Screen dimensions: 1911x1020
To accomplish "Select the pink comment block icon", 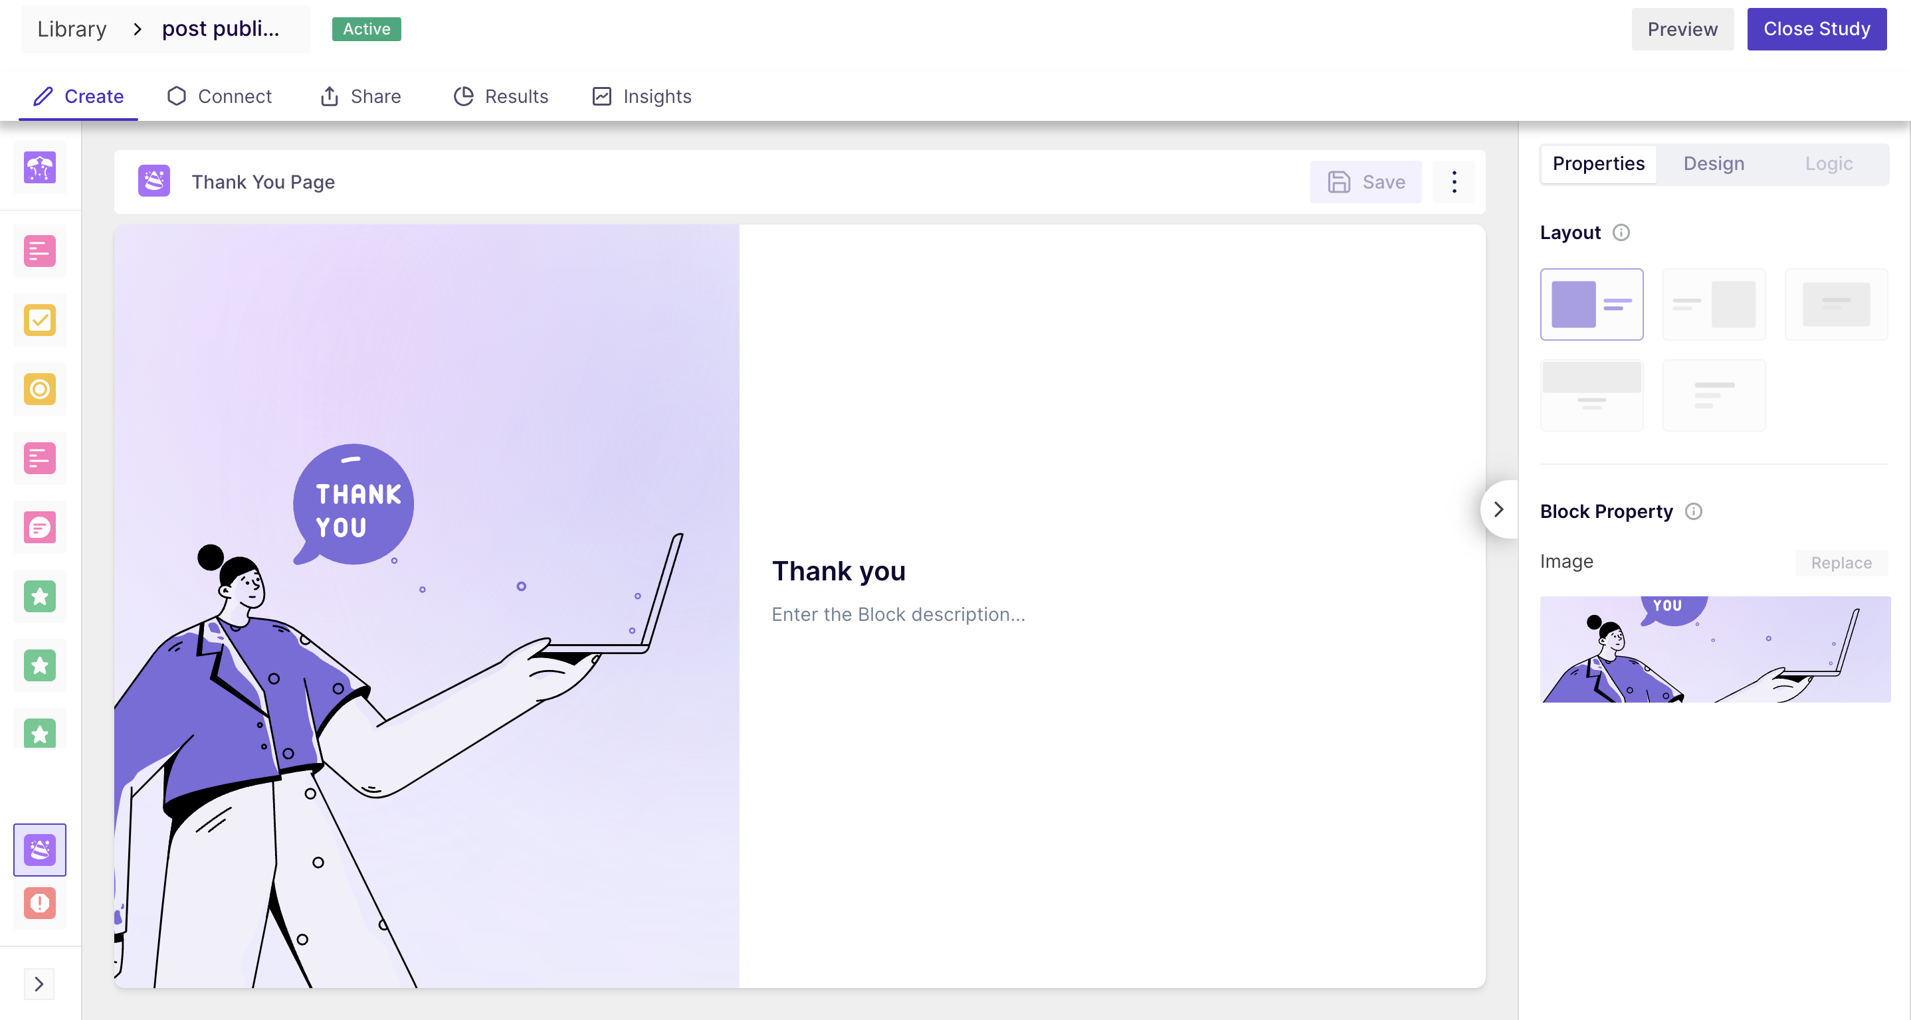I will click(x=40, y=527).
